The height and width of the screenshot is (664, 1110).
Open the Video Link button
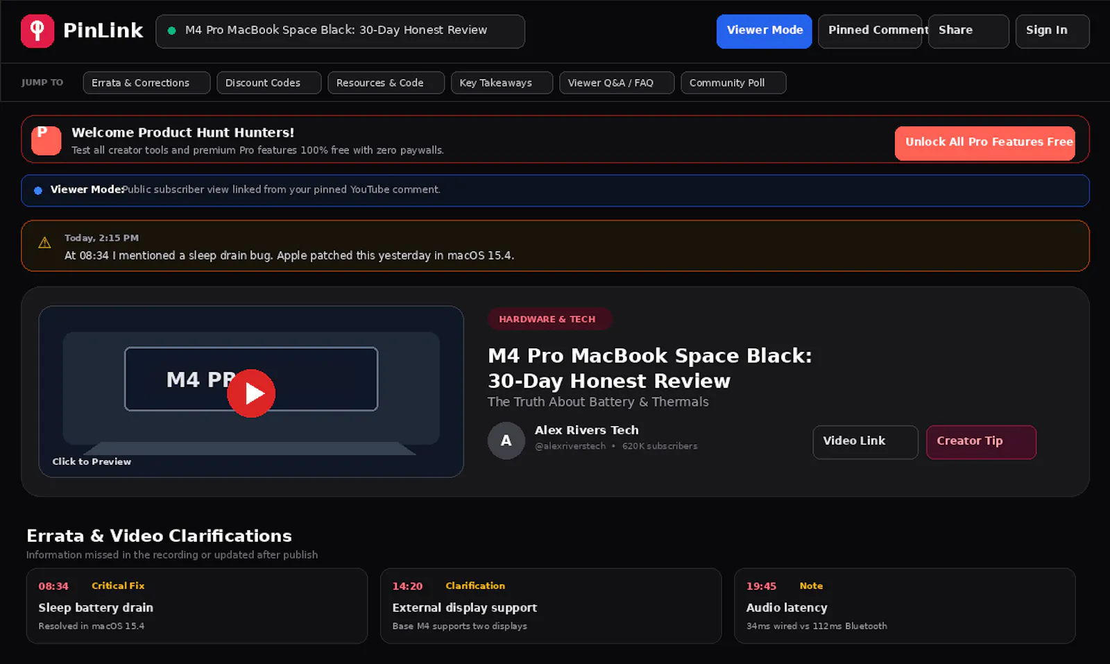[866, 442]
